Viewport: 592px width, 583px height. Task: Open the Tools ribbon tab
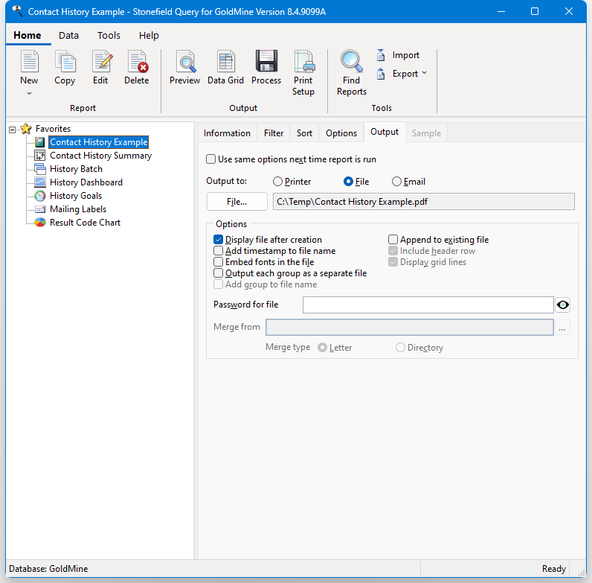109,35
